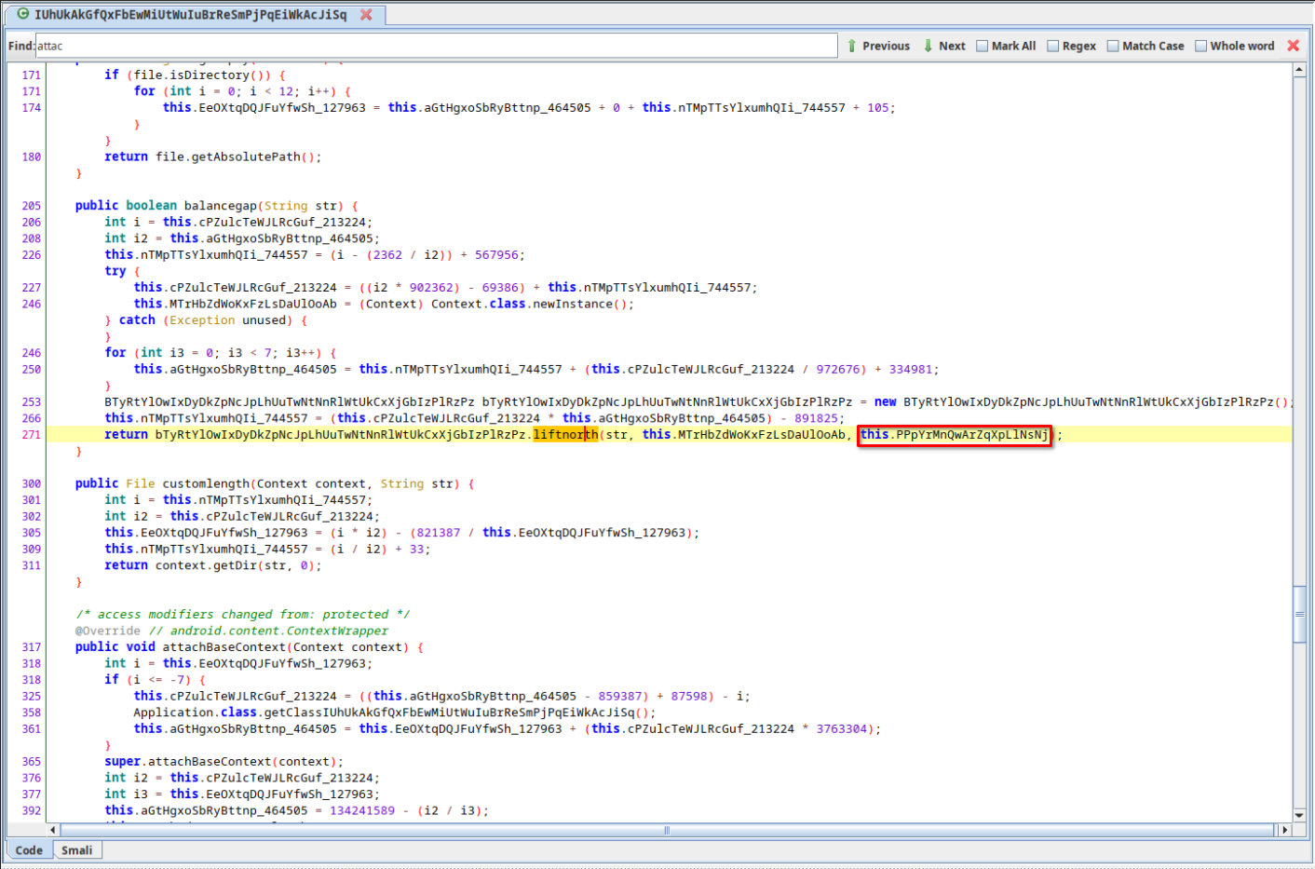
Task: Click horizontal scrollbar right arrow
Action: 1285,830
